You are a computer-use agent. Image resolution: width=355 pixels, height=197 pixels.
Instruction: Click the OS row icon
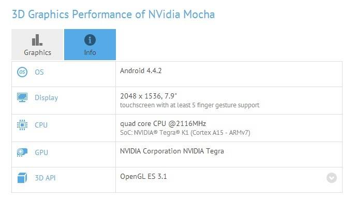22,72
